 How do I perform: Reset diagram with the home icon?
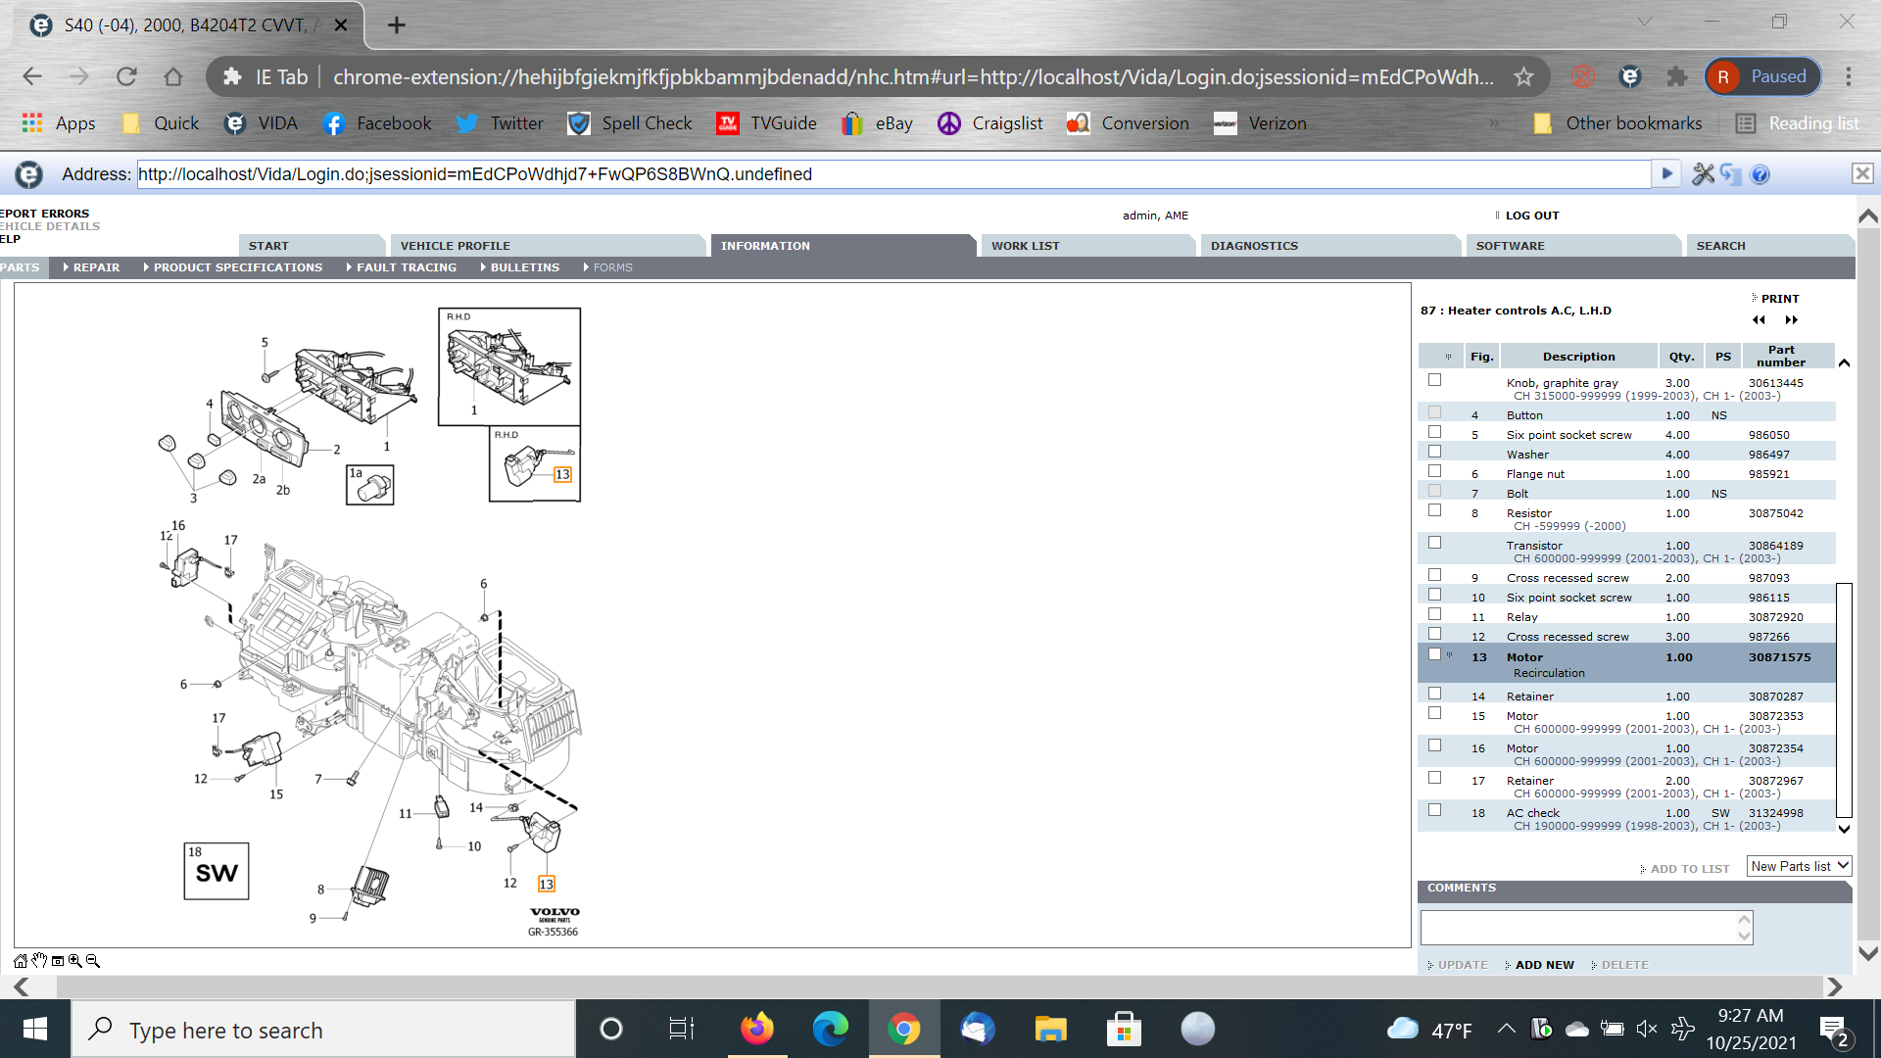tap(21, 961)
